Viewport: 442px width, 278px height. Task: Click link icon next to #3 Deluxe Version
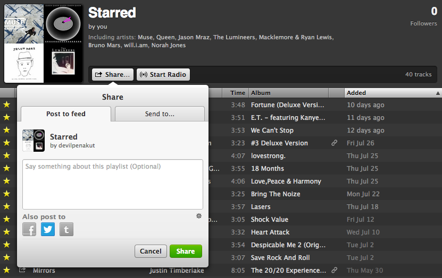pyautogui.click(x=334, y=143)
